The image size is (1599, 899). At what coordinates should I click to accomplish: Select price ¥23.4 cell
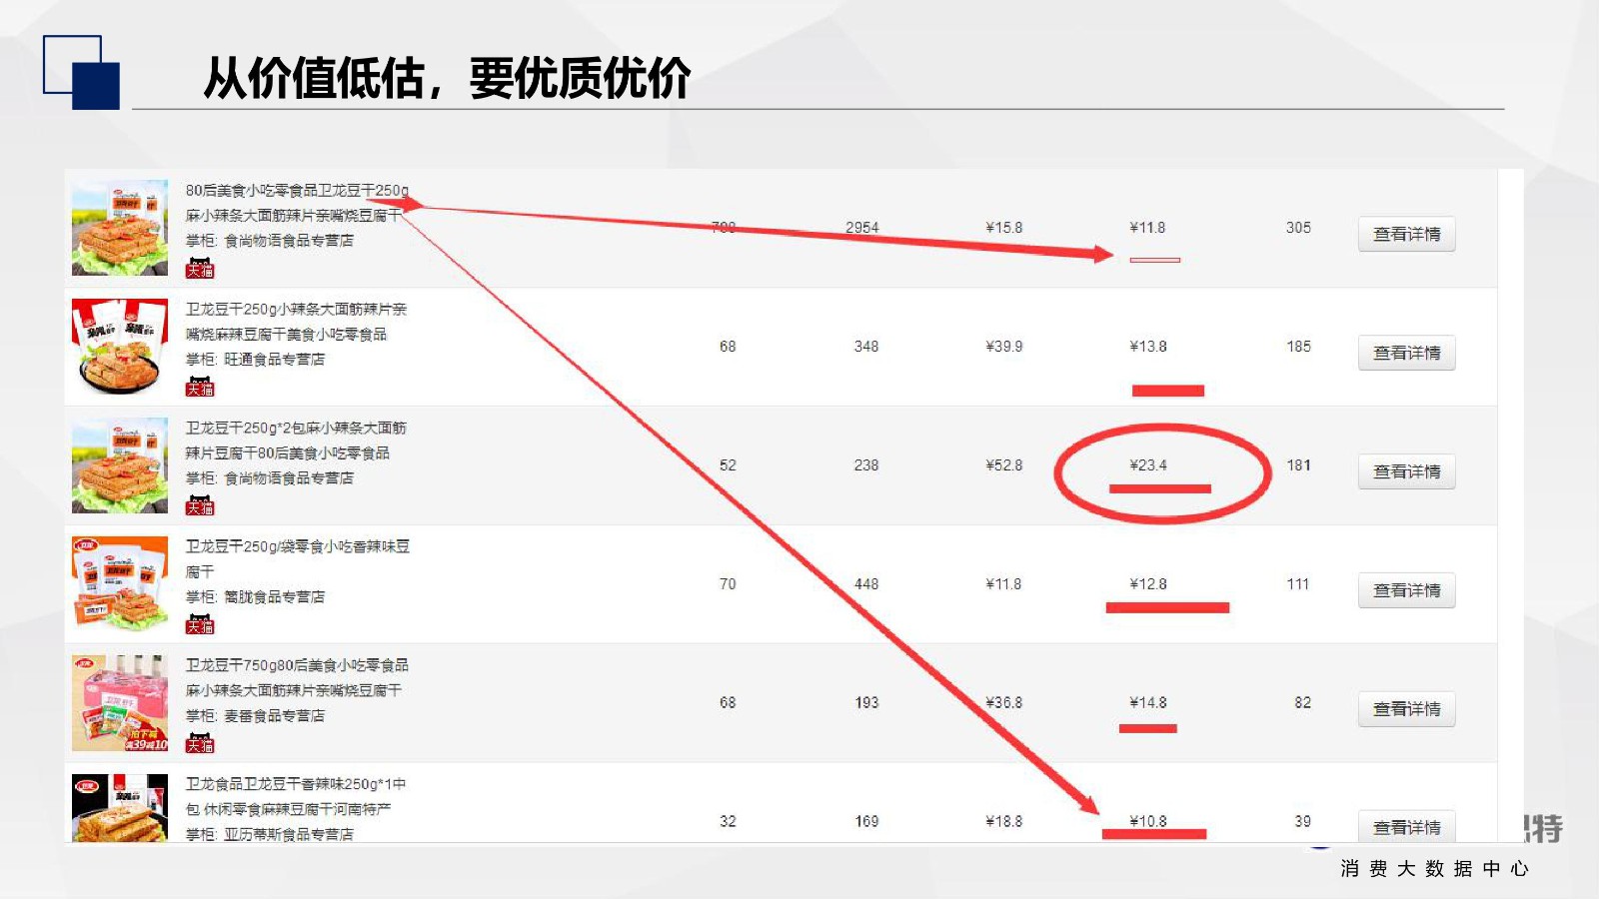pyautogui.click(x=1148, y=465)
